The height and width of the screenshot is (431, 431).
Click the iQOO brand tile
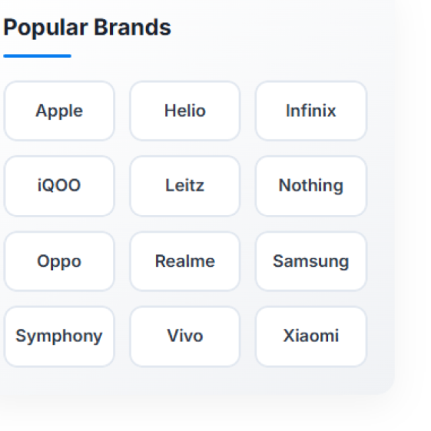point(59,186)
